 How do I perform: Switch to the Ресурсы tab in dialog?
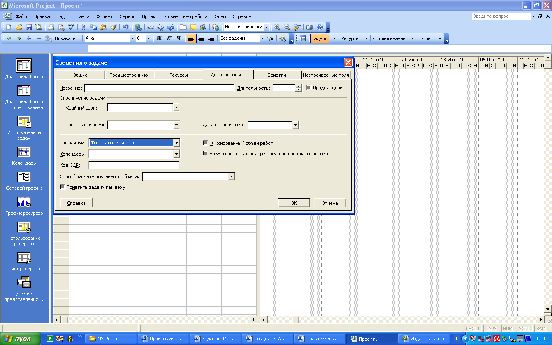coord(179,75)
